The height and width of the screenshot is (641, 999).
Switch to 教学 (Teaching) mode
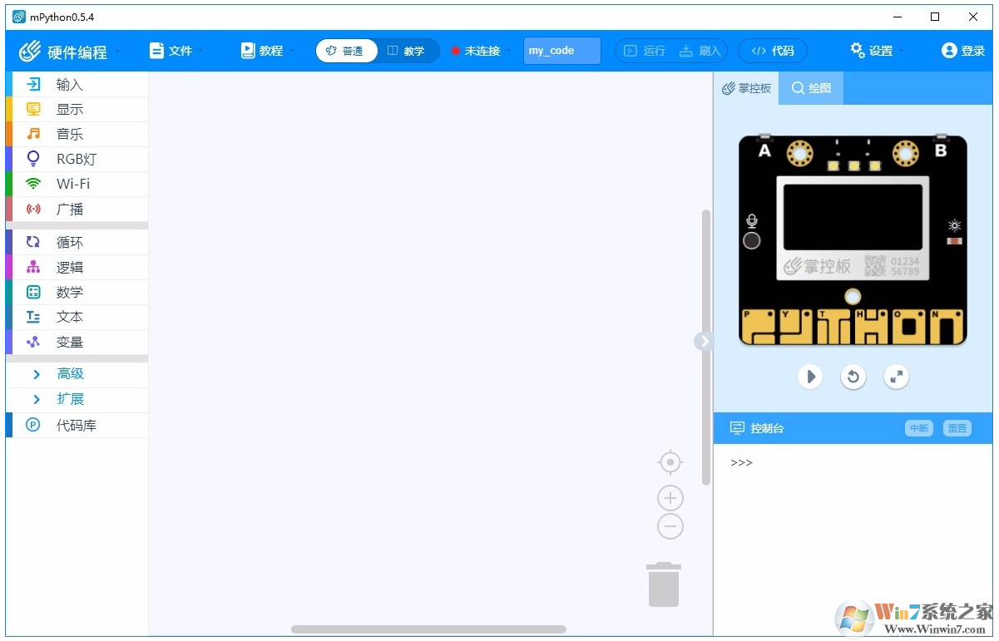point(407,51)
